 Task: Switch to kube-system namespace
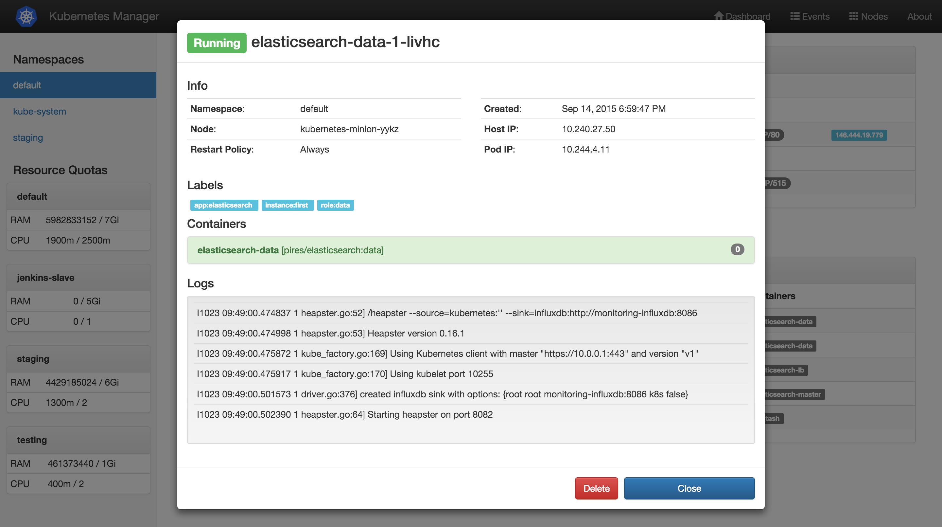pos(40,112)
